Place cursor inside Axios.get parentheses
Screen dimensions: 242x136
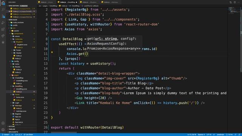[87, 54]
